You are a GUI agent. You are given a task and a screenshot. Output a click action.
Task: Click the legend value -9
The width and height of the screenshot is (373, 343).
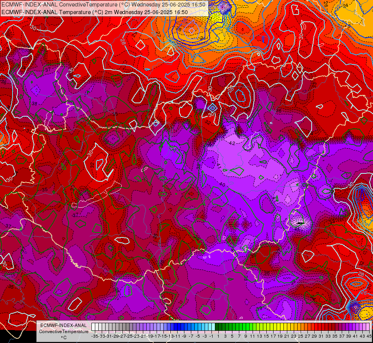pos(184,337)
